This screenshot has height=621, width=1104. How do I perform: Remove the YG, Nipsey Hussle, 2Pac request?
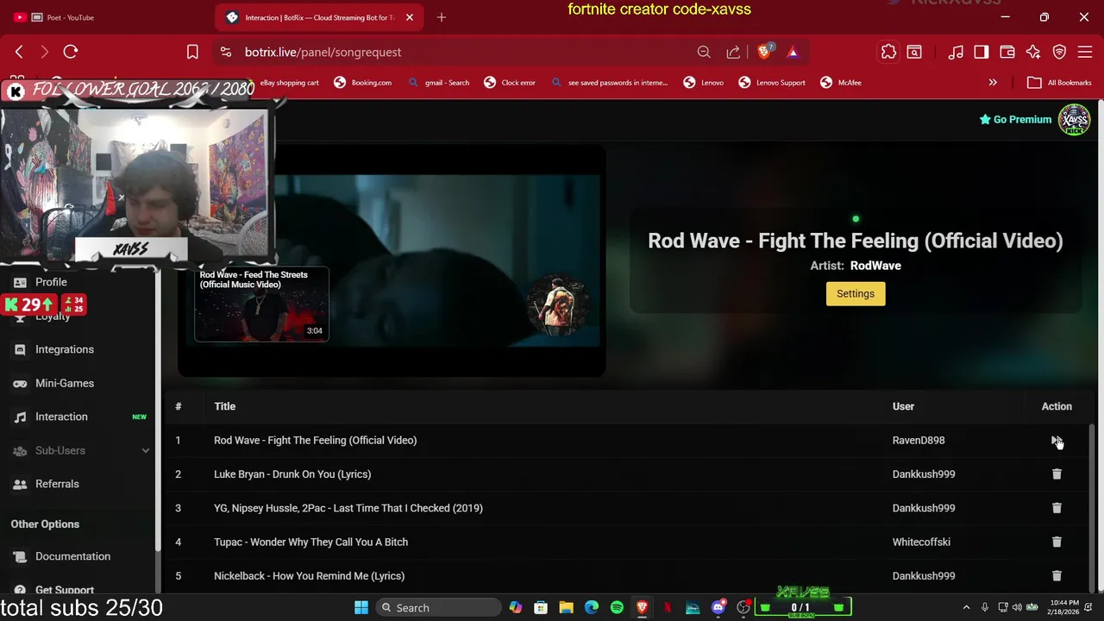coord(1057,508)
